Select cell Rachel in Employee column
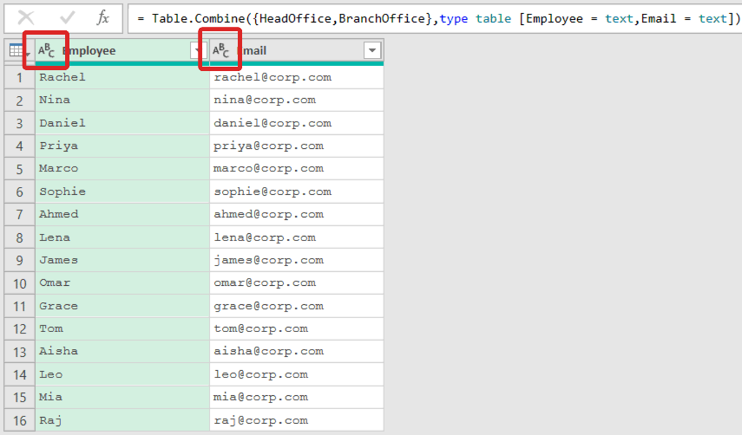 click(x=122, y=77)
